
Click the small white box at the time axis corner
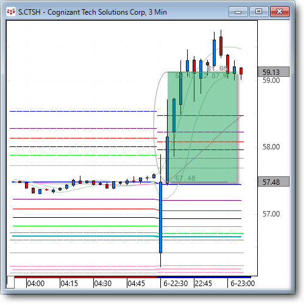tap(10, 282)
